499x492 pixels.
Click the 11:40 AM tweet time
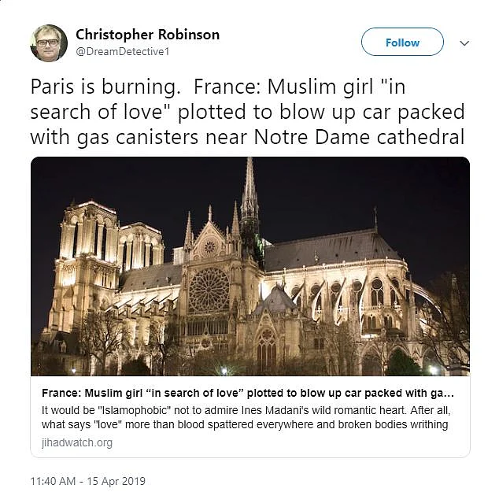tap(54, 481)
